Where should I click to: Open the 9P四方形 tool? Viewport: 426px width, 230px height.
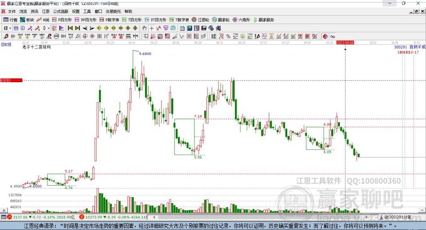[86, 20]
